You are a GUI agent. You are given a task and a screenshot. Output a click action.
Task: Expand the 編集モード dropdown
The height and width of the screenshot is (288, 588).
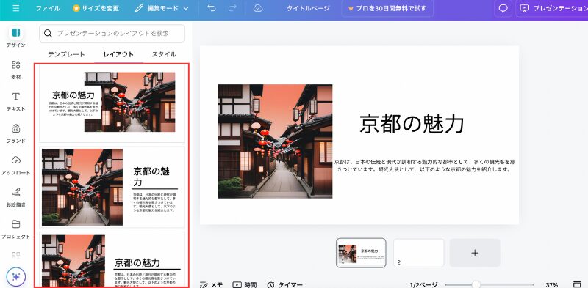(162, 8)
